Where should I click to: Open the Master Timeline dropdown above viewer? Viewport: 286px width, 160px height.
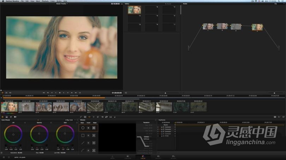point(62,4)
